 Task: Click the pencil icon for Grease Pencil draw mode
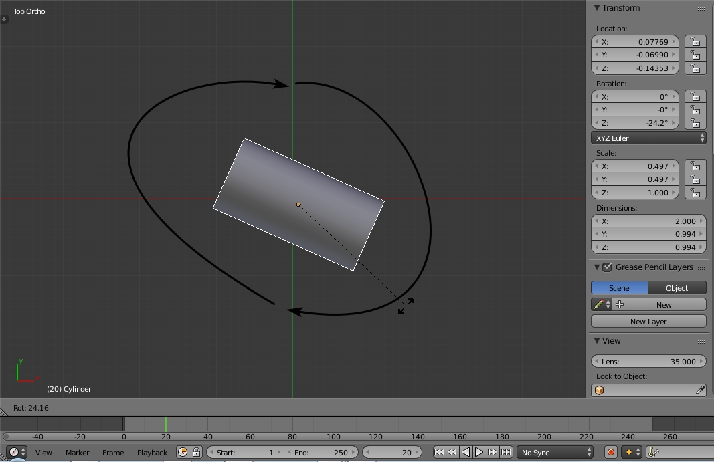point(598,304)
